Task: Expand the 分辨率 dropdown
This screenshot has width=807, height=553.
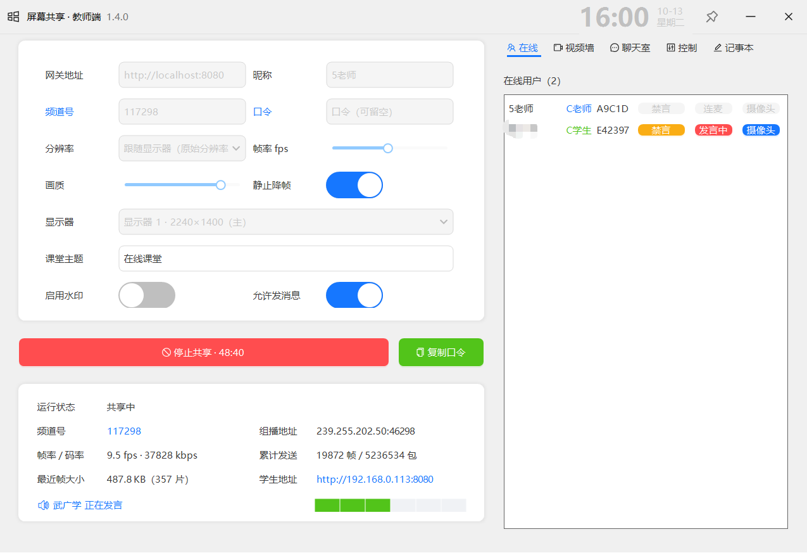Action: [x=182, y=148]
